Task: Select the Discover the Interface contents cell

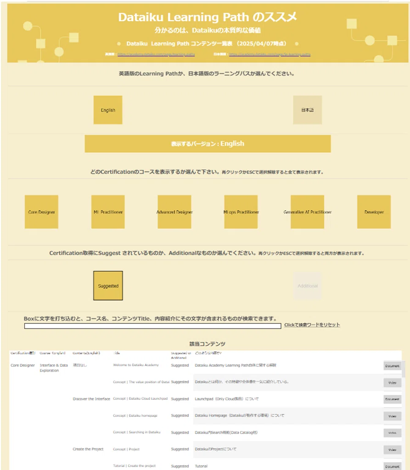Action: tap(91, 399)
